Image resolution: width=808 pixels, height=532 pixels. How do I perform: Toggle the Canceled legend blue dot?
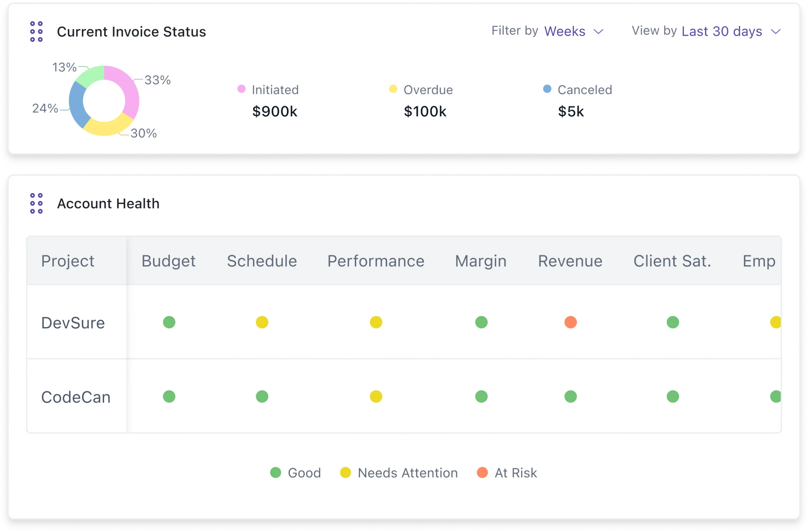tap(547, 89)
